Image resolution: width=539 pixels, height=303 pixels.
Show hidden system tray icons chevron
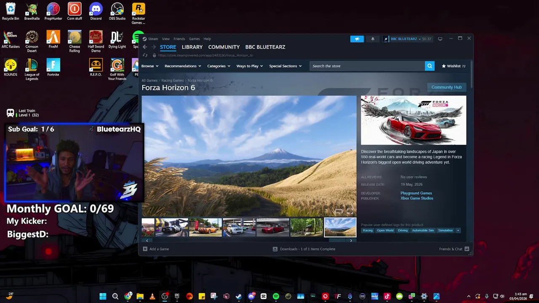click(x=469, y=296)
